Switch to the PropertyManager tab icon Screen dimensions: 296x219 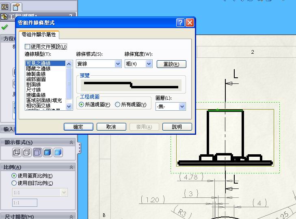pos(16,7)
